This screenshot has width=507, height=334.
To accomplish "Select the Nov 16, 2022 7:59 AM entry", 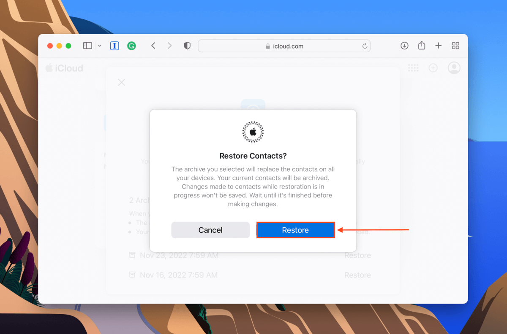I will pyautogui.click(x=179, y=275).
